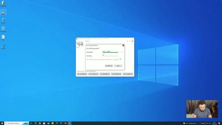Open the Laragon Menu label
Screen dimensions: 222x125
[x=87, y=41]
